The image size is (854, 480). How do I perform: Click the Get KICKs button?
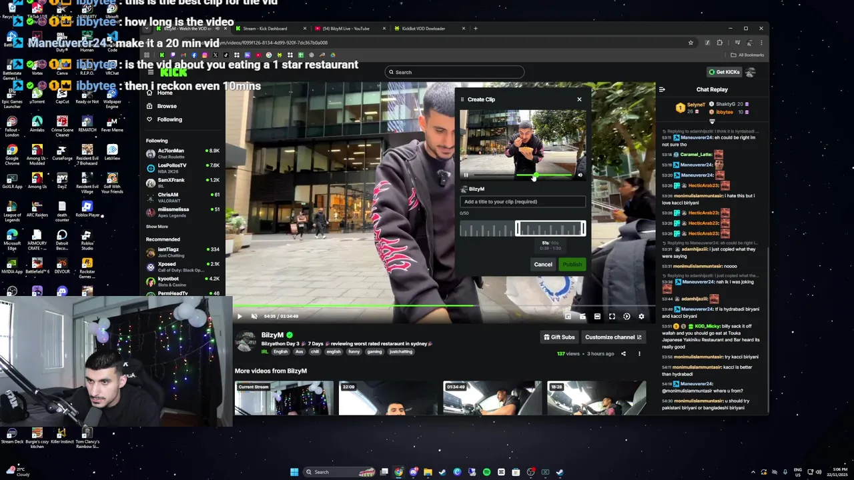724,72
